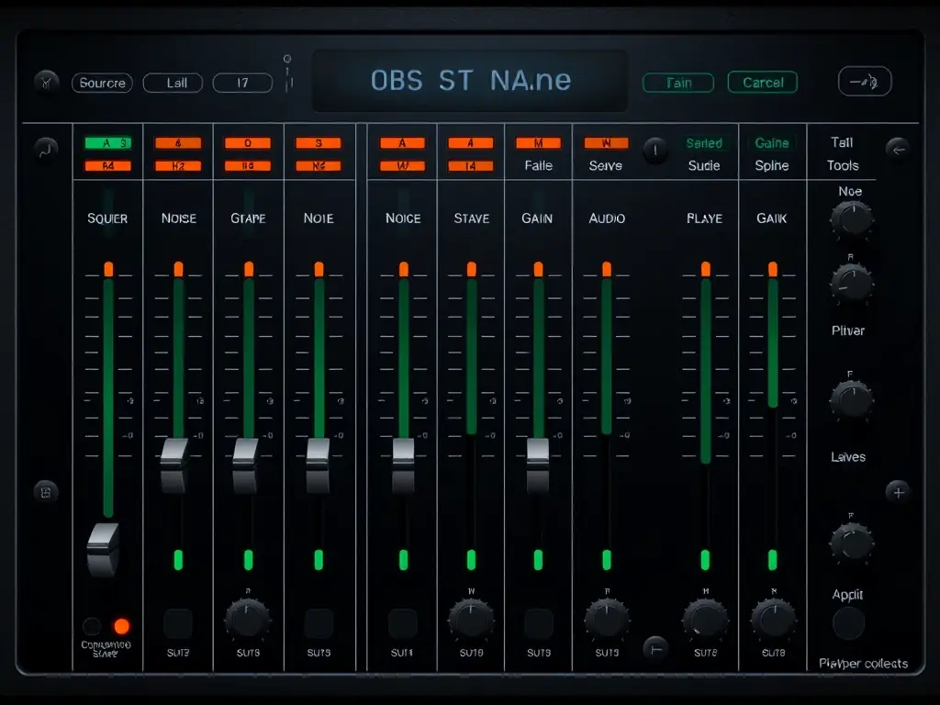940x705 pixels.
Task: Select the Faile tab
Action: tap(538, 165)
